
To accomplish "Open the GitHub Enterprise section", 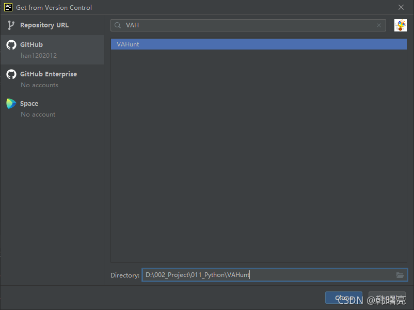I will (x=52, y=79).
